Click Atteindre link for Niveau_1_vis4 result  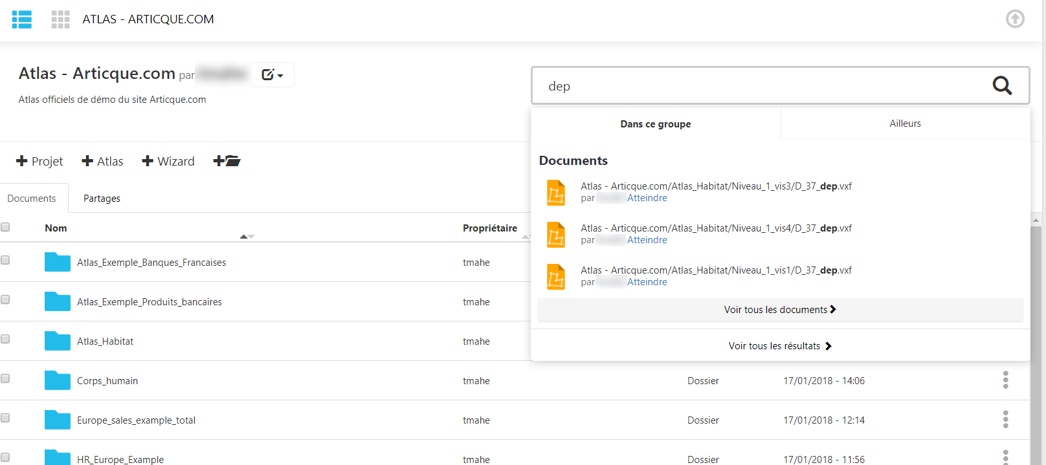(647, 240)
